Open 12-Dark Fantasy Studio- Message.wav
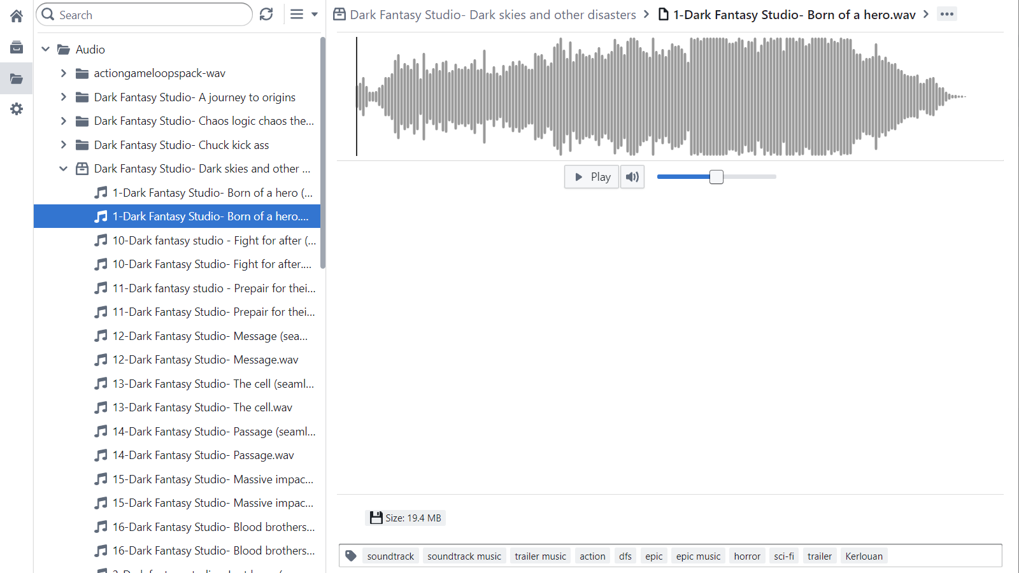 coord(177,360)
